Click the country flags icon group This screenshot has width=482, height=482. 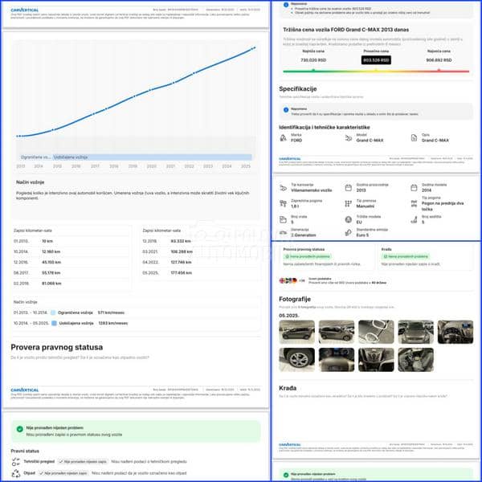pyautogui.click(x=288, y=280)
